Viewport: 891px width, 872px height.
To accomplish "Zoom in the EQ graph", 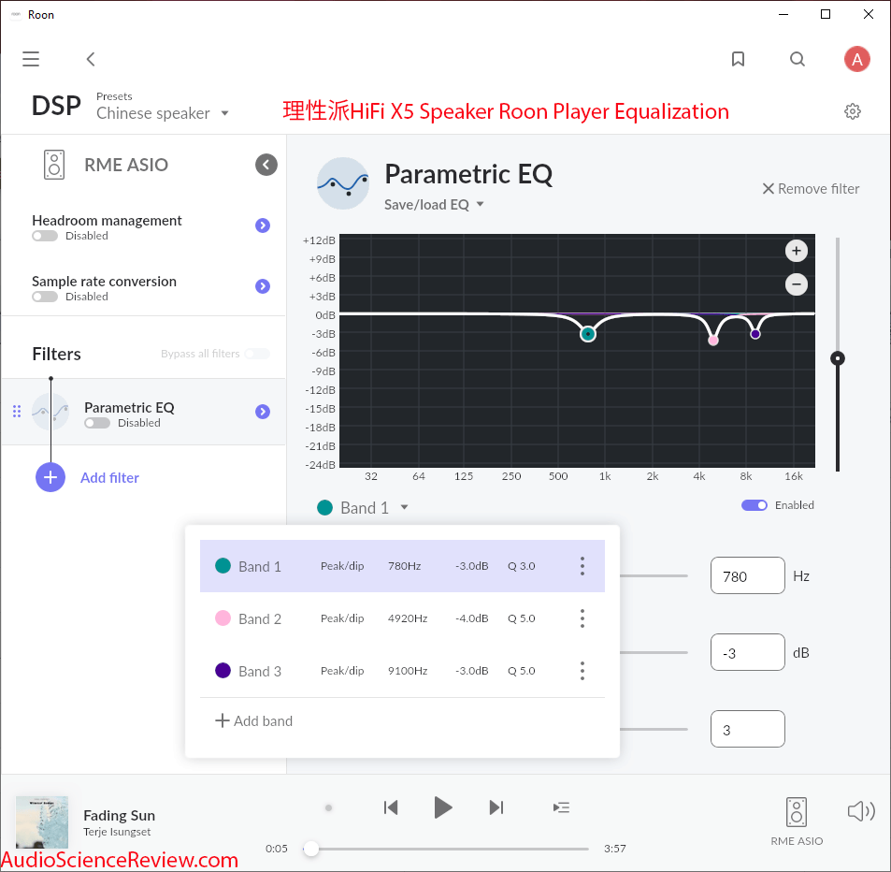I will (x=797, y=251).
